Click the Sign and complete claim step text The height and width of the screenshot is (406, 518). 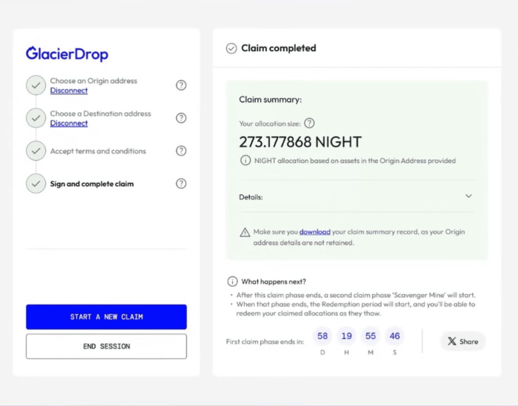click(92, 184)
